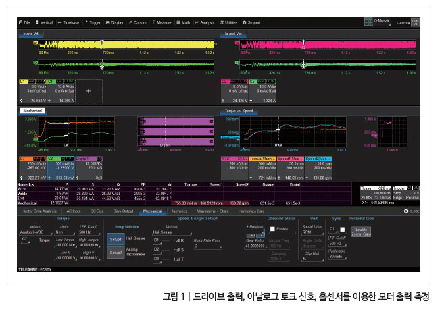
Task: Open Torque LPF Cutoff 500 Hz dropdown
Action: [x=89, y=232]
